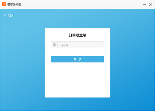Click the orange 嘟嘟登号器 app logo
Screen dimensions: 155x111
click(4, 4)
